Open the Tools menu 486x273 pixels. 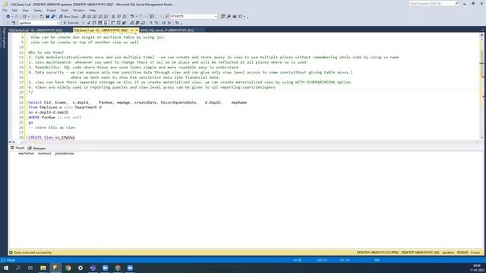tap(65, 10)
